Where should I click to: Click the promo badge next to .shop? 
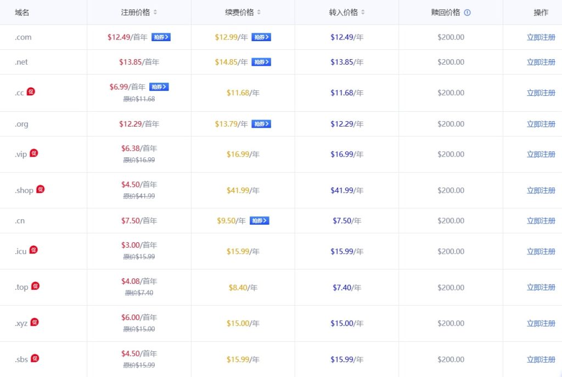click(x=40, y=189)
